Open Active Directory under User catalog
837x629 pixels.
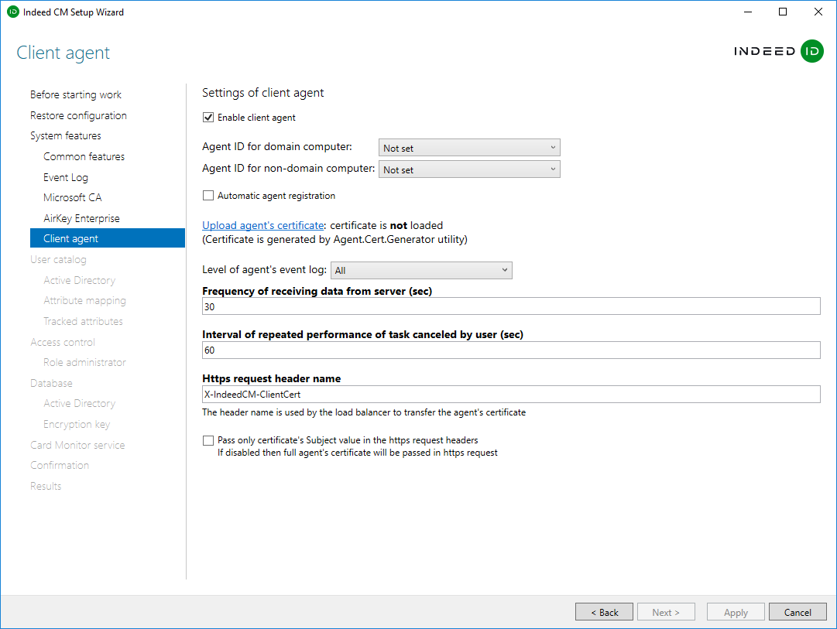(x=80, y=280)
